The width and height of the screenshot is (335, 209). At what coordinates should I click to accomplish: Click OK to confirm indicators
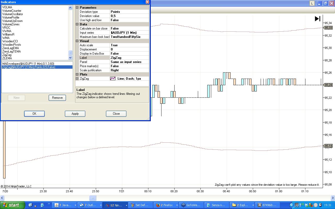(x=34, y=114)
